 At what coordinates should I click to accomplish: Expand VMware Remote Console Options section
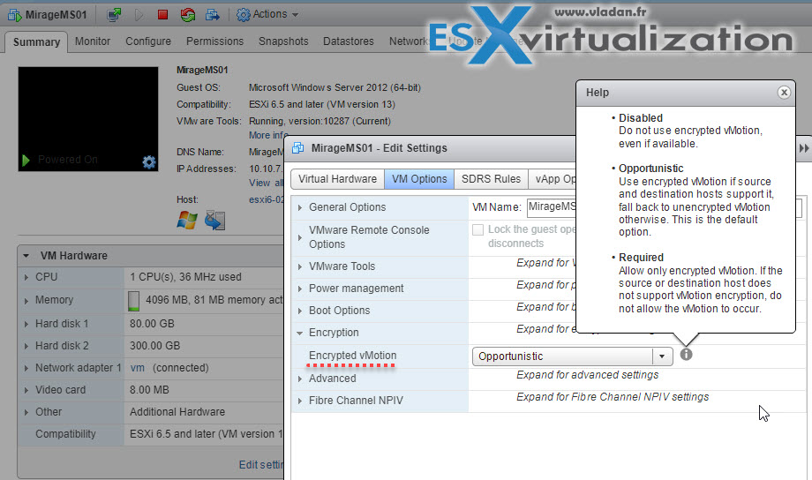click(x=300, y=237)
